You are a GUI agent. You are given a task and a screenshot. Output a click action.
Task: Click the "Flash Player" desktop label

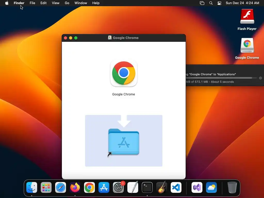pyautogui.click(x=247, y=29)
